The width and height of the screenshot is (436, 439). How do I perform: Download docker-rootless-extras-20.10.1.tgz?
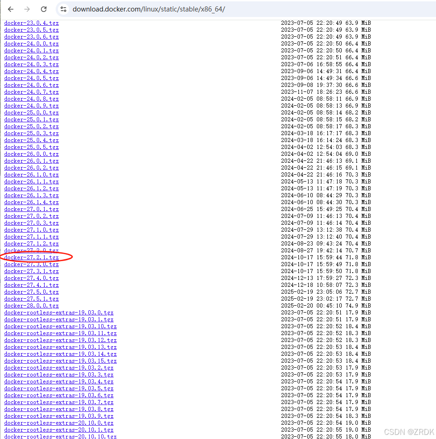[x=59, y=430]
